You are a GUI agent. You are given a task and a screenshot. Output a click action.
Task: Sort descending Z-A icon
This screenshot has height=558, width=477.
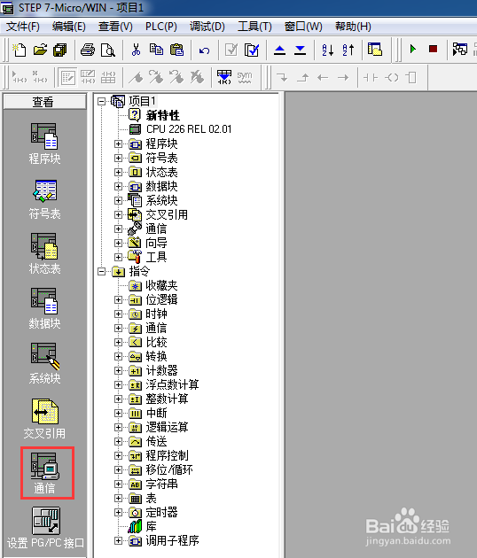pyautogui.click(x=348, y=50)
